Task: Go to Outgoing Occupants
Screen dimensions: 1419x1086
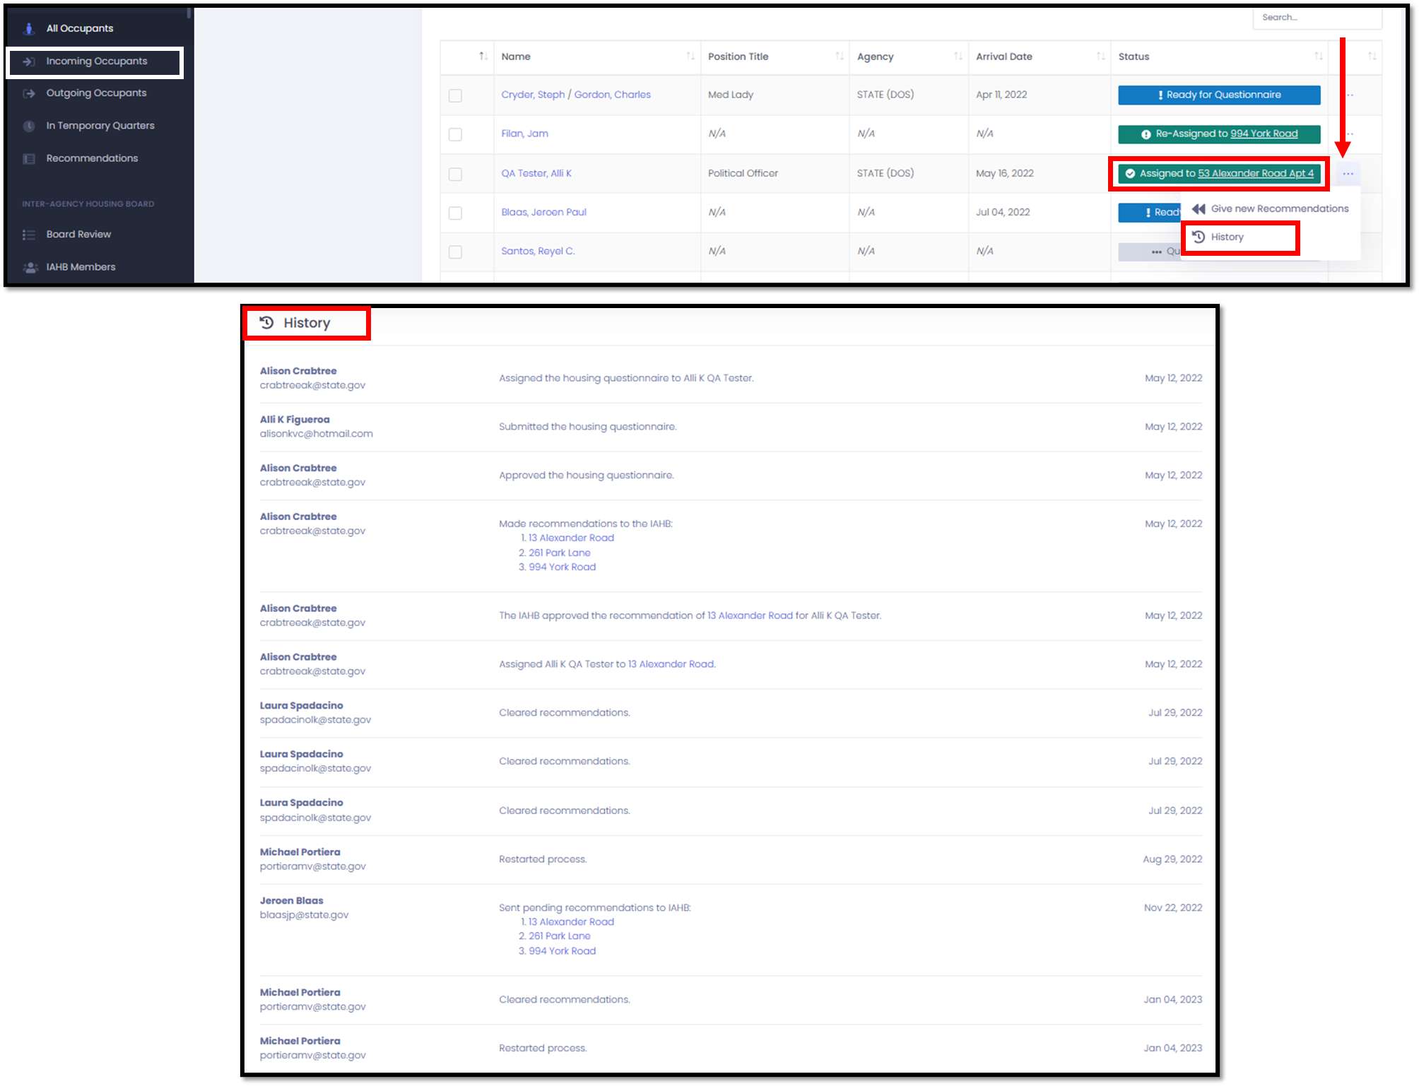Action: click(97, 93)
